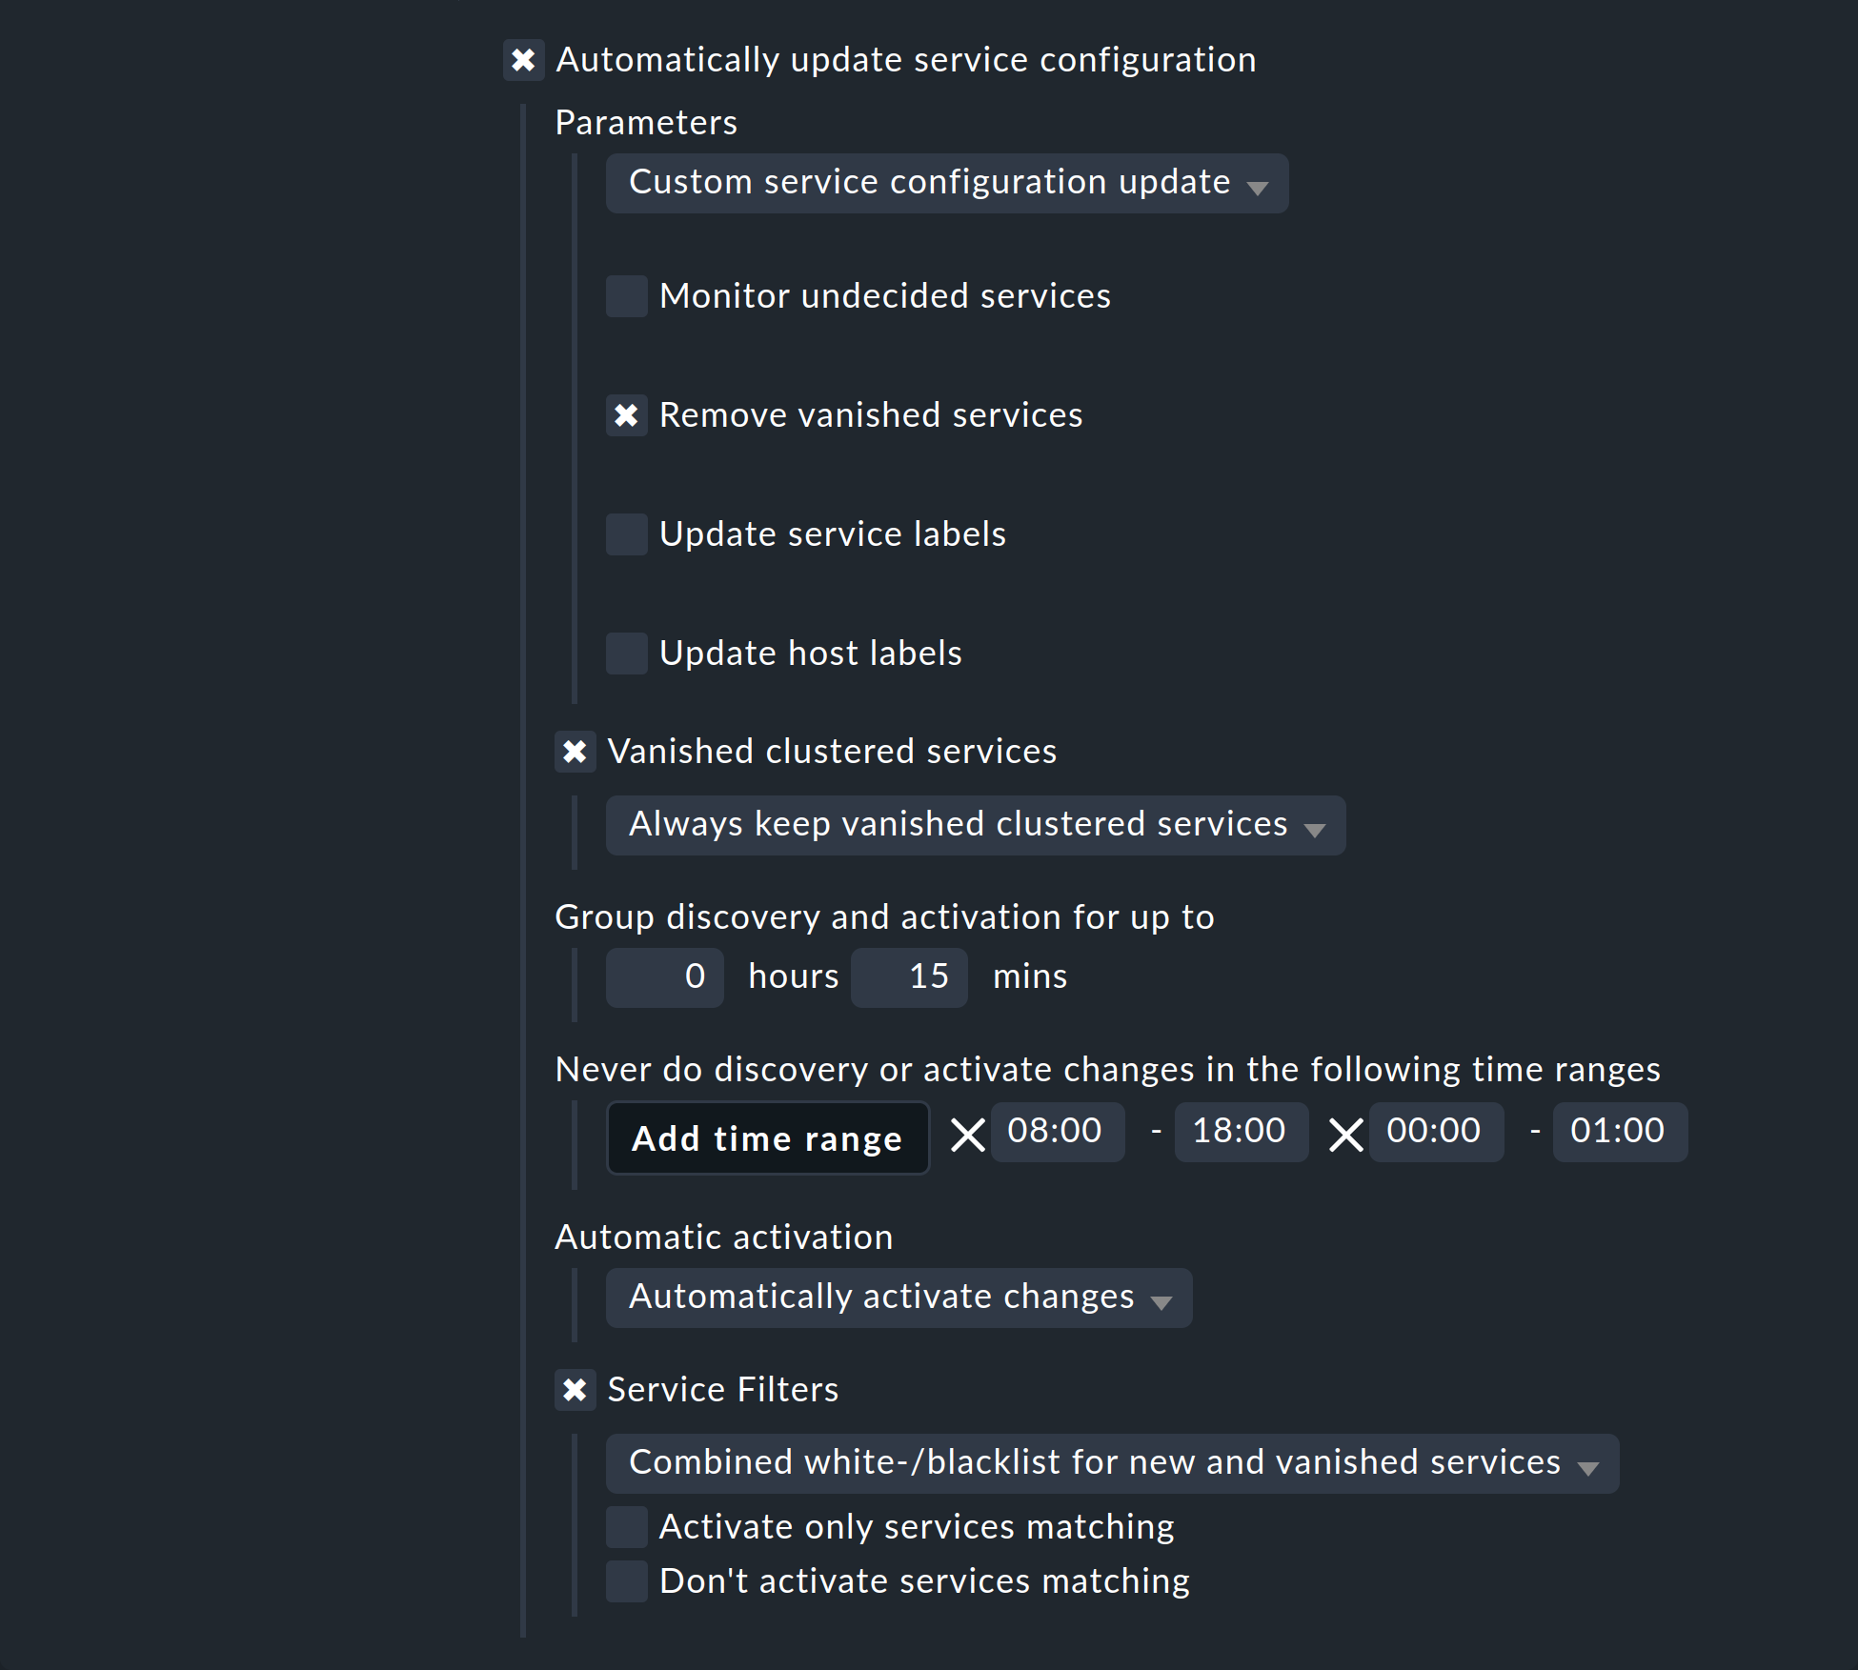Image resolution: width=1858 pixels, height=1670 pixels.
Task: Enable Update host labels
Action: tap(626, 654)
